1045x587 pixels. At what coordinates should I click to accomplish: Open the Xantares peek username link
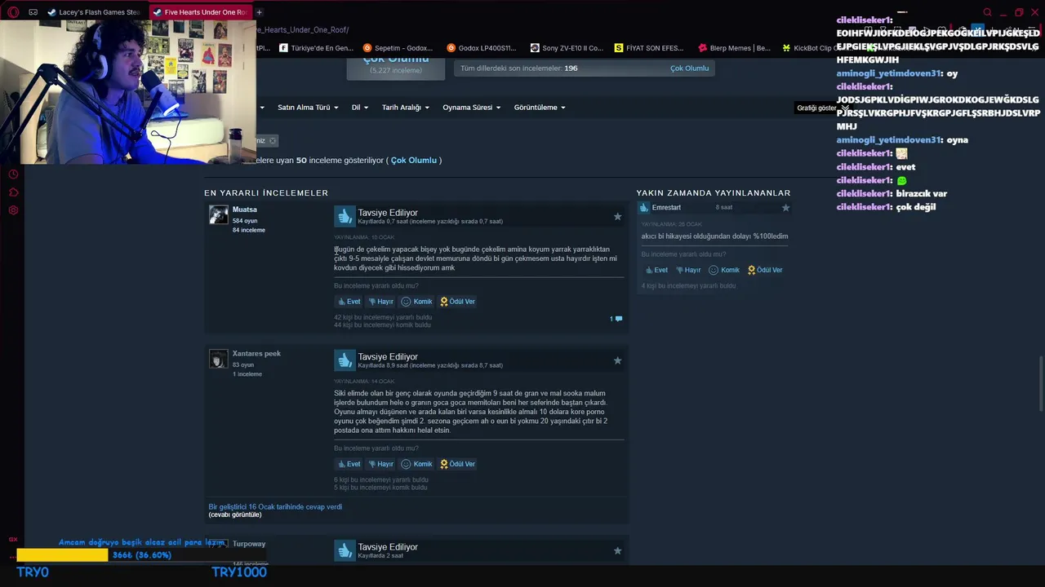(256, 354)
